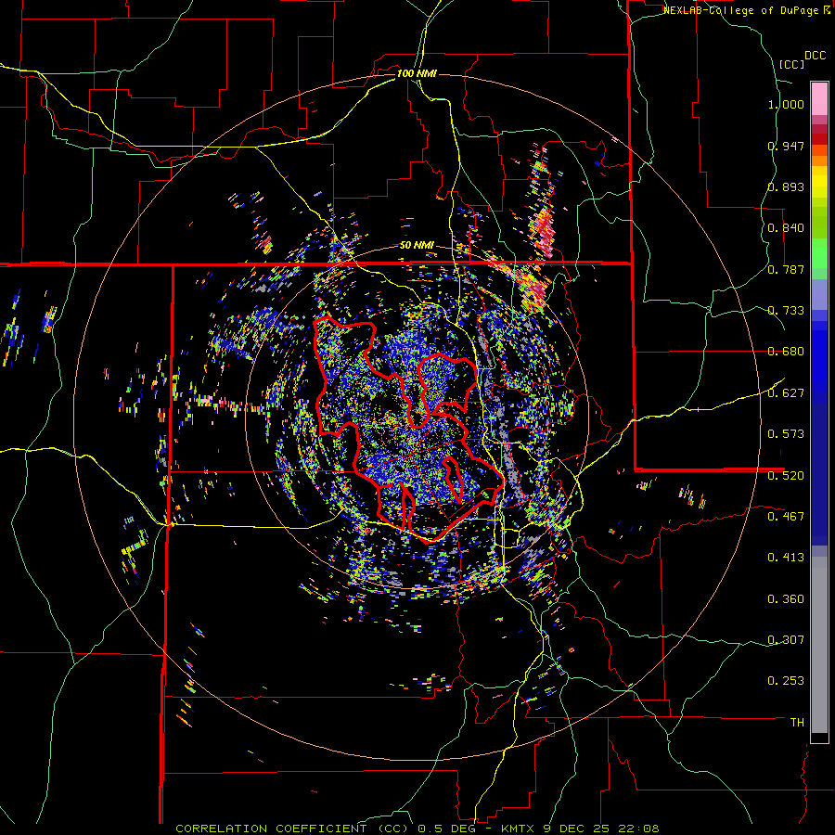Click the 1.000 scale value
This screenshot has width=835, height=835.
[x=786, y=104]
